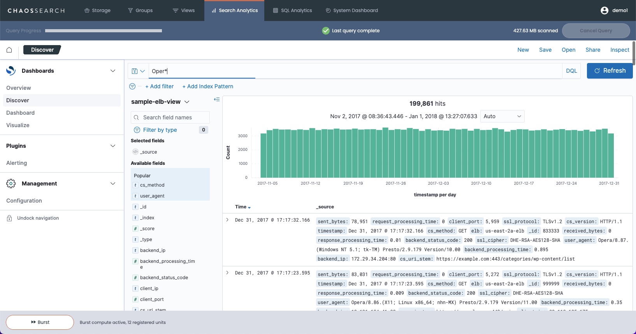Screen dimensions: 636x334
Task: Click the Add Index Pattern link
Action: click(208, 86)
